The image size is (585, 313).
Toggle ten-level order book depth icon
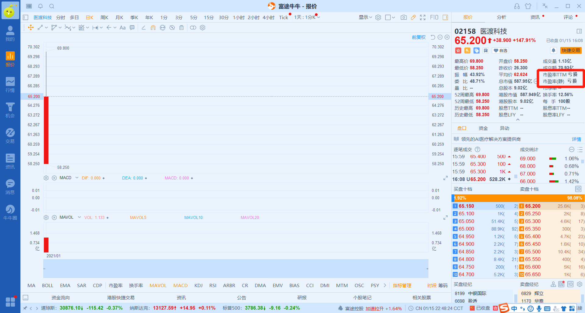click(x=578, y=189)
